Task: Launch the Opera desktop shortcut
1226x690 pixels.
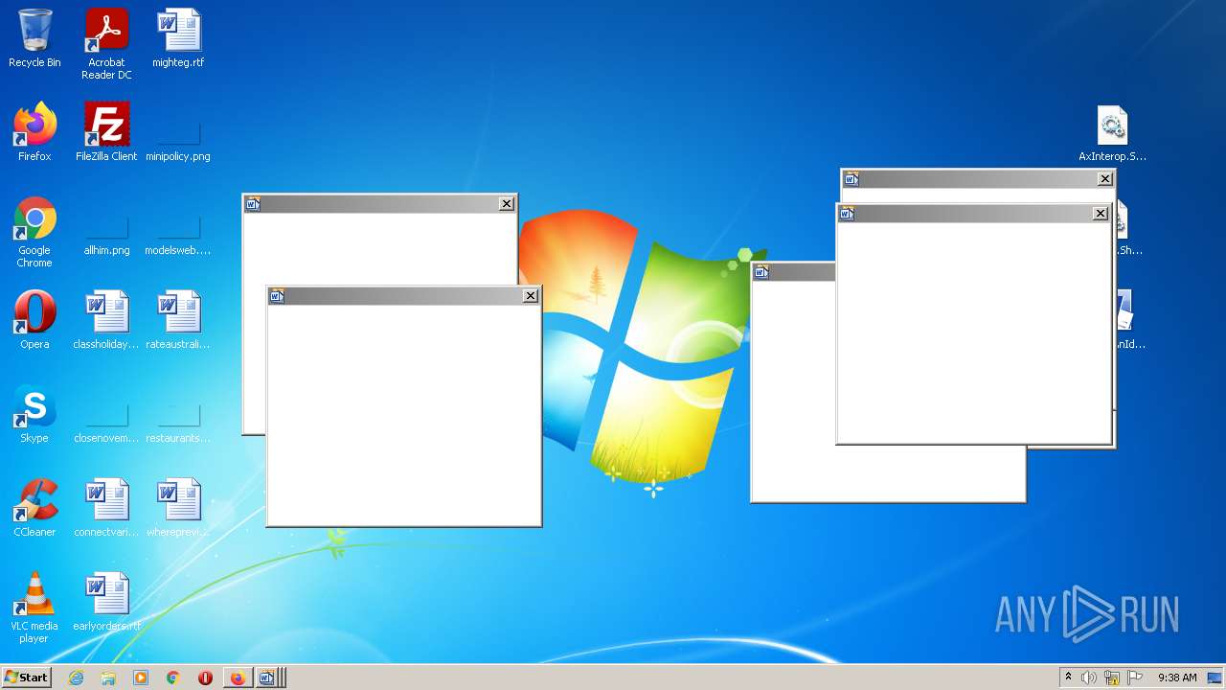Action: pyautogui.click(x=34, y=320)
